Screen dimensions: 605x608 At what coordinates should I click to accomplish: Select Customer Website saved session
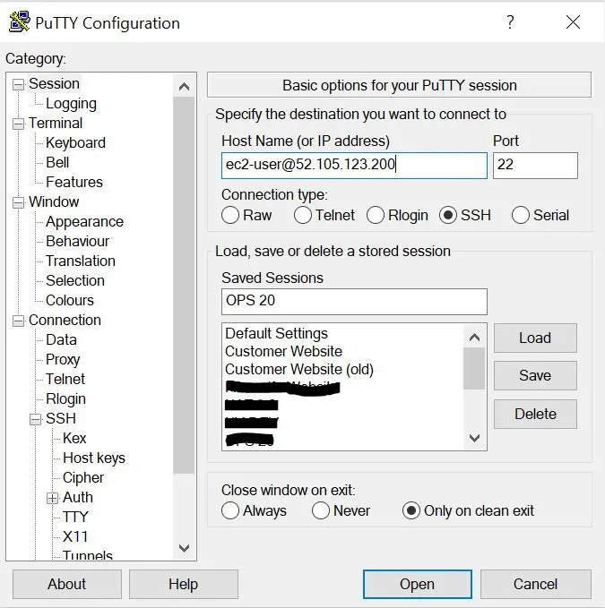[x=284, y=351]
